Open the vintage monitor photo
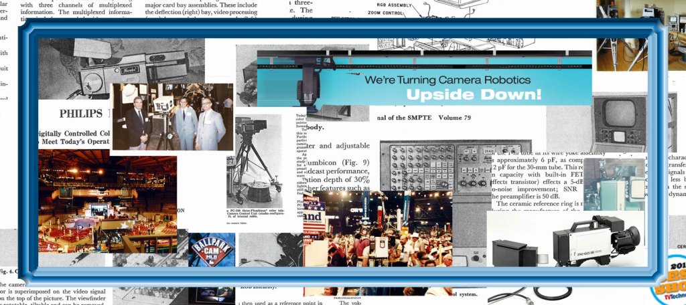 (618, 123)
